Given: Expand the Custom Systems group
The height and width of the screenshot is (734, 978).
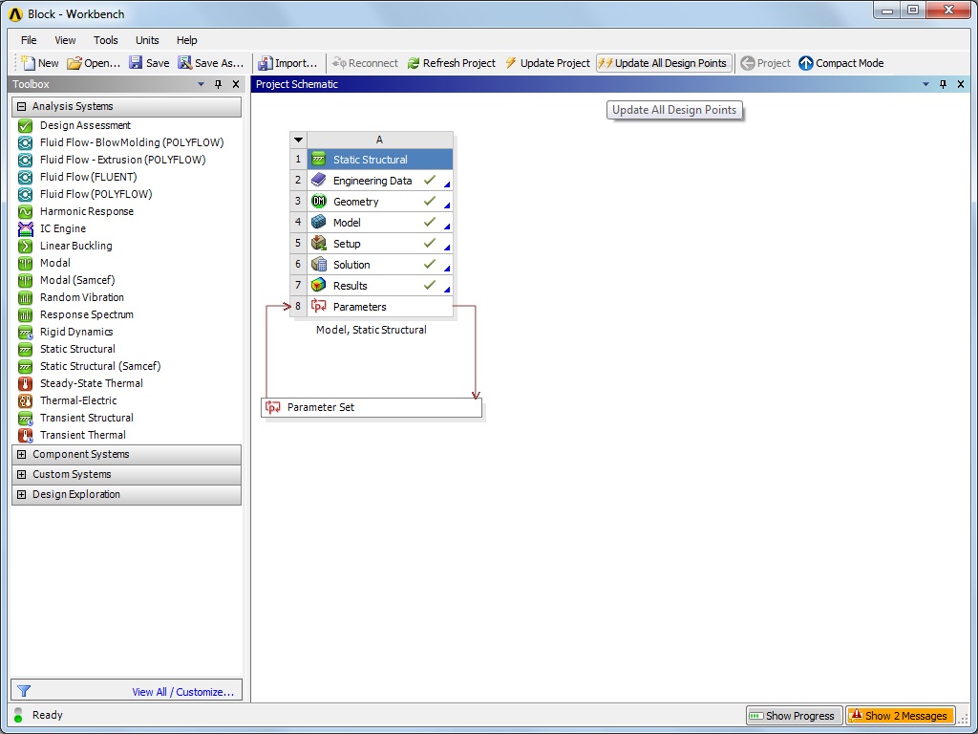Looking at the screenshot, I should pyautogui.click(x=21, y=474).
